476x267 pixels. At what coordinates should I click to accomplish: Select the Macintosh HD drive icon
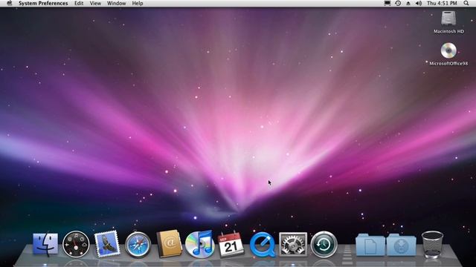(x=448, y=19)
